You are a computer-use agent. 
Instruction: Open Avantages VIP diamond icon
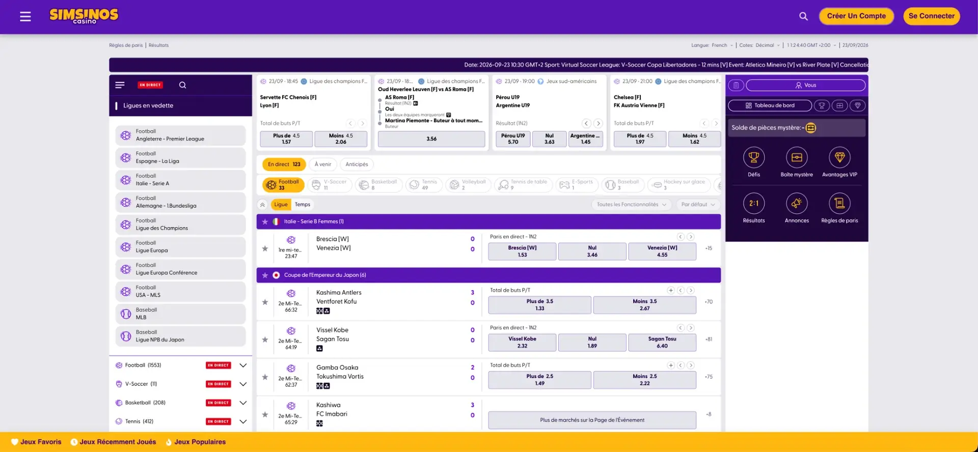coord(839,158)
